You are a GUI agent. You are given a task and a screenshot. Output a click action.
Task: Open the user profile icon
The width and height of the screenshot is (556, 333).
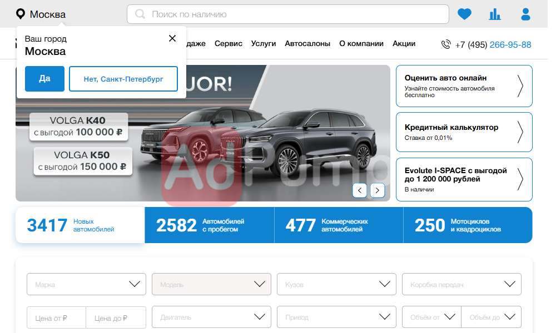coord(525,14)
